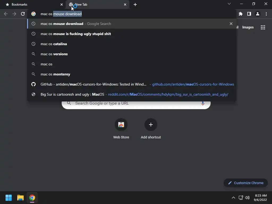Image resolution: width=272 pixels, height=204 pixels.
Task: Click the magnifier icon beside 'mac os versions'
Action: click(33, 54)
